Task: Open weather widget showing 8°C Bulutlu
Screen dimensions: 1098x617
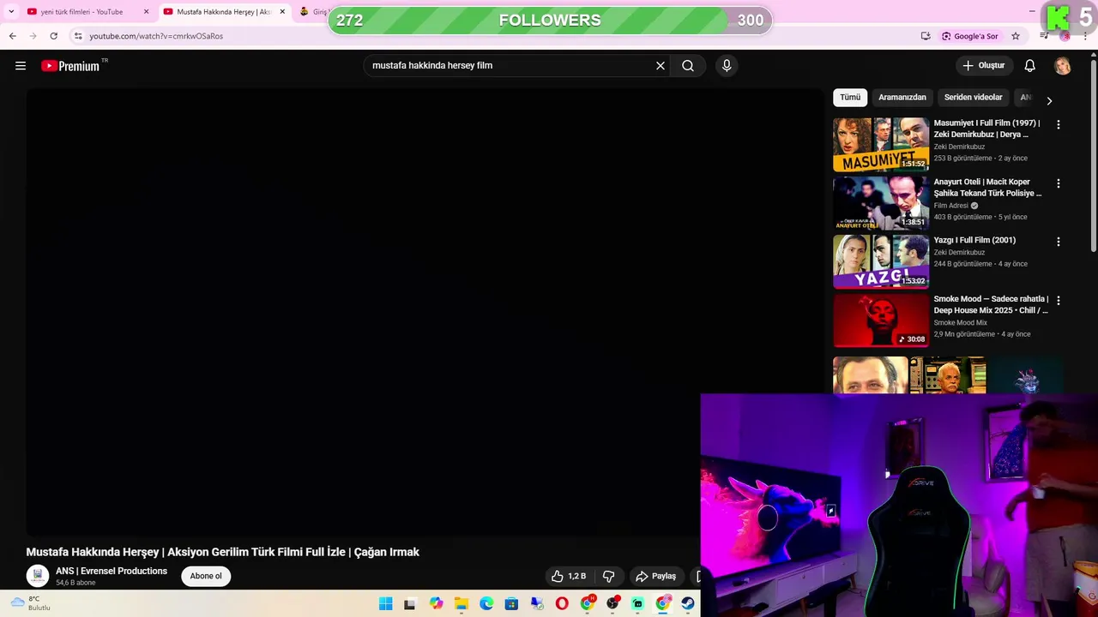Action: tap(29, 603)
